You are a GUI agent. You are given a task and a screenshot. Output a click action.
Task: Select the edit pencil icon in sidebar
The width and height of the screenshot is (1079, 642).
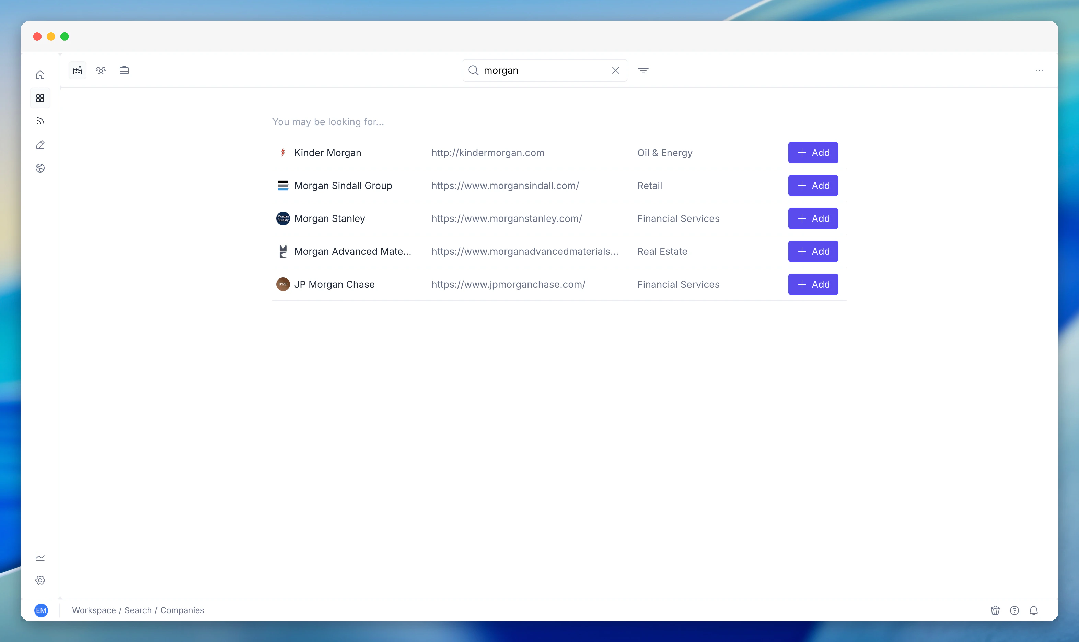40,144
